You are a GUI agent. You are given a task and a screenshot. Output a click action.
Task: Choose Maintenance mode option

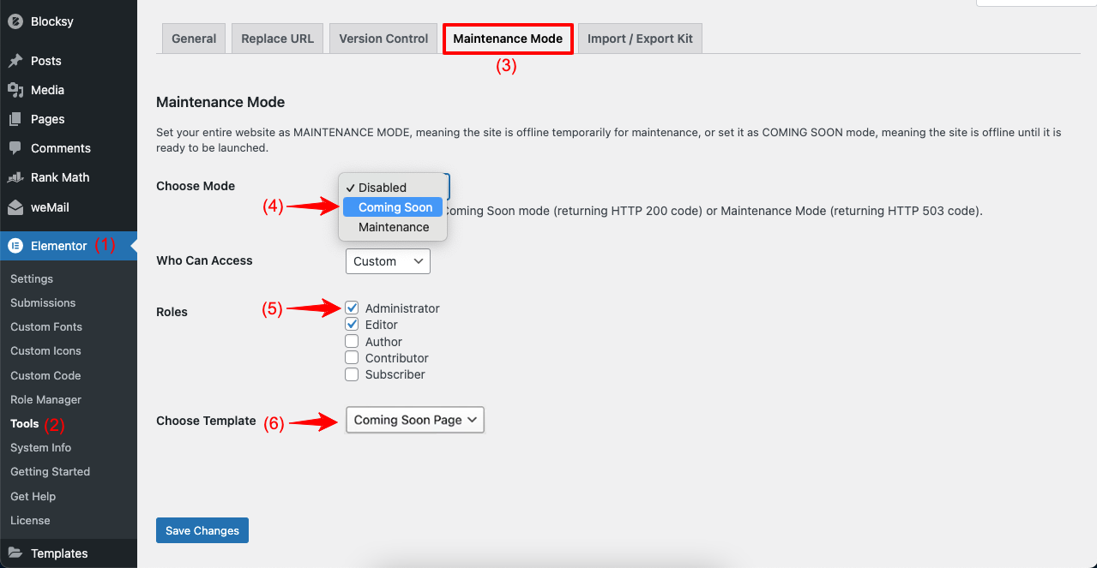point(393,227)
